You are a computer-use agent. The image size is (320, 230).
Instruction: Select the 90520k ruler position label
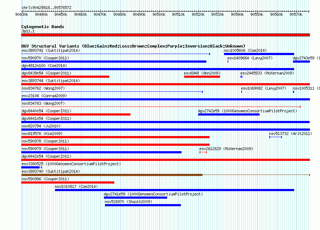[x=198, y=14]
